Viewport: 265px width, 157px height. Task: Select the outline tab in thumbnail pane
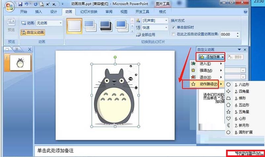17,49
